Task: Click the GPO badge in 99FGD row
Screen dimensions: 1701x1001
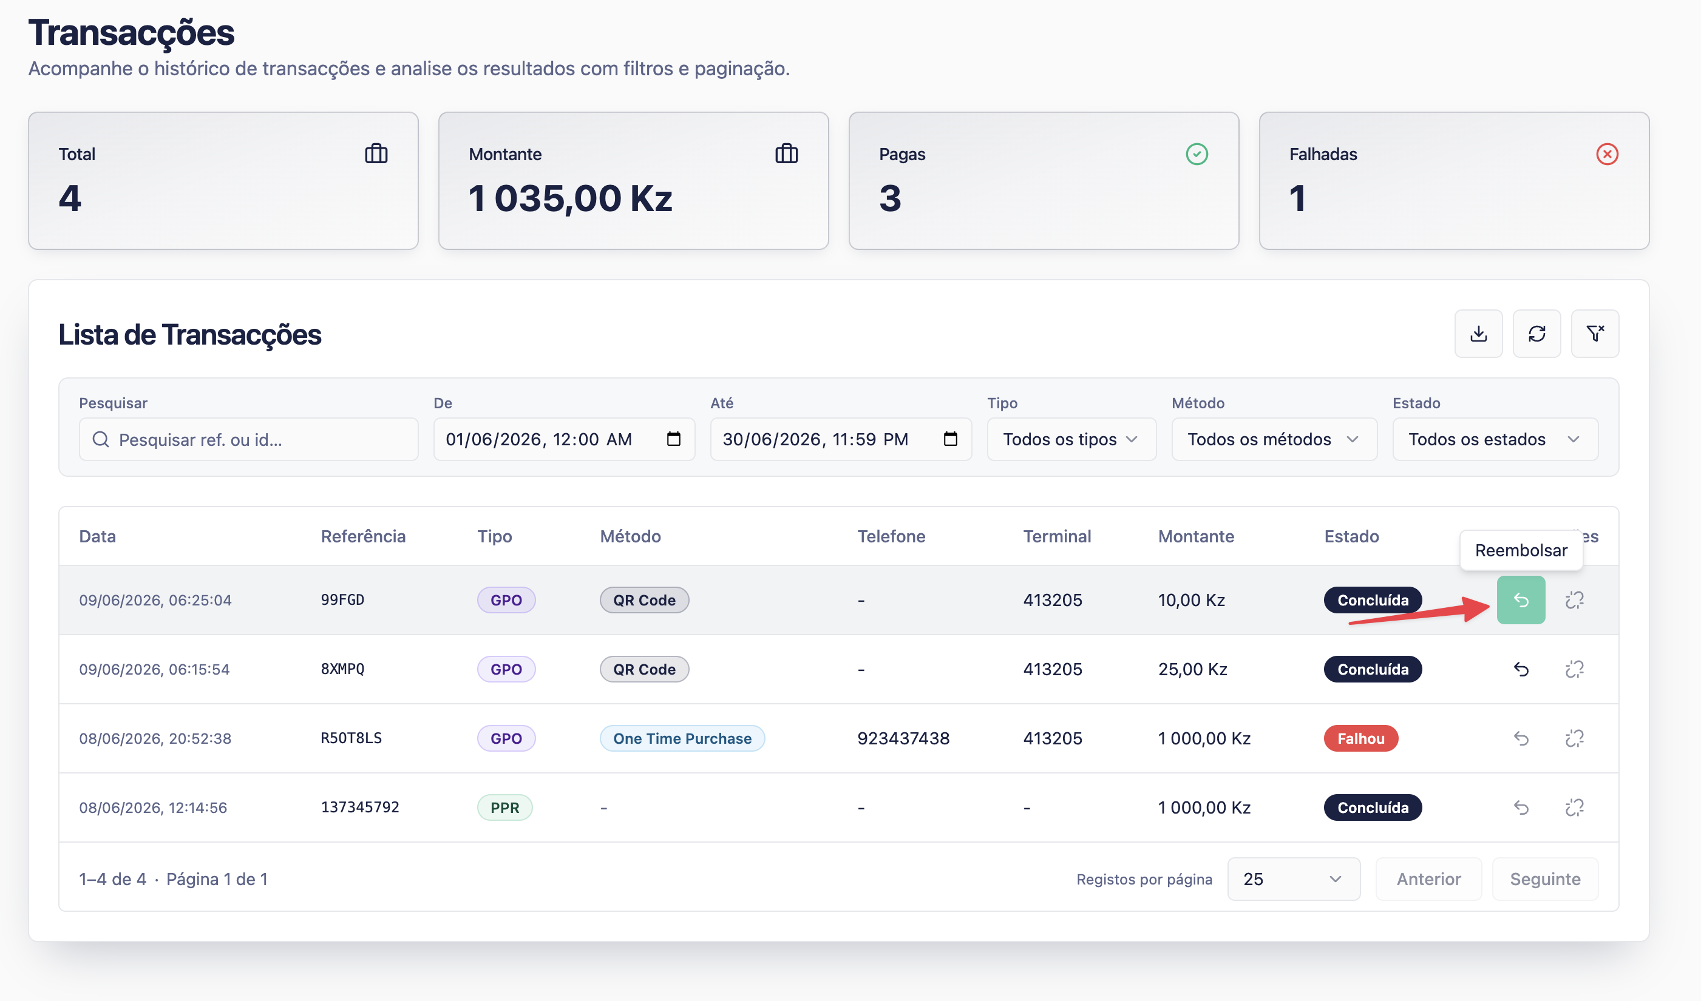Action: coord(506,599)
